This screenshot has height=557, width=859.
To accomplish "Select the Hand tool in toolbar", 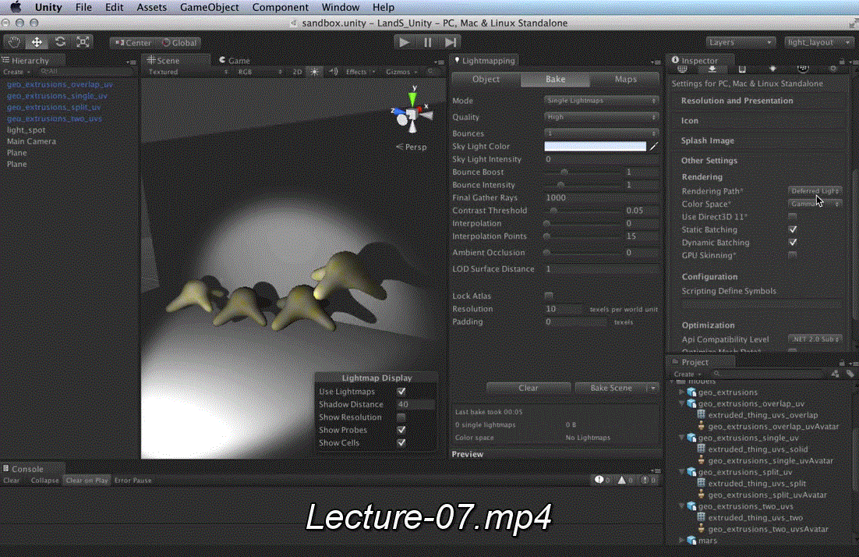I will coord(14,42).
